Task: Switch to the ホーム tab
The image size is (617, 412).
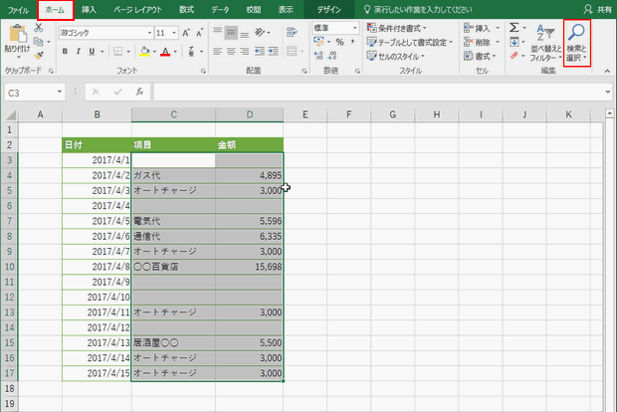Action: coord(55,10)
